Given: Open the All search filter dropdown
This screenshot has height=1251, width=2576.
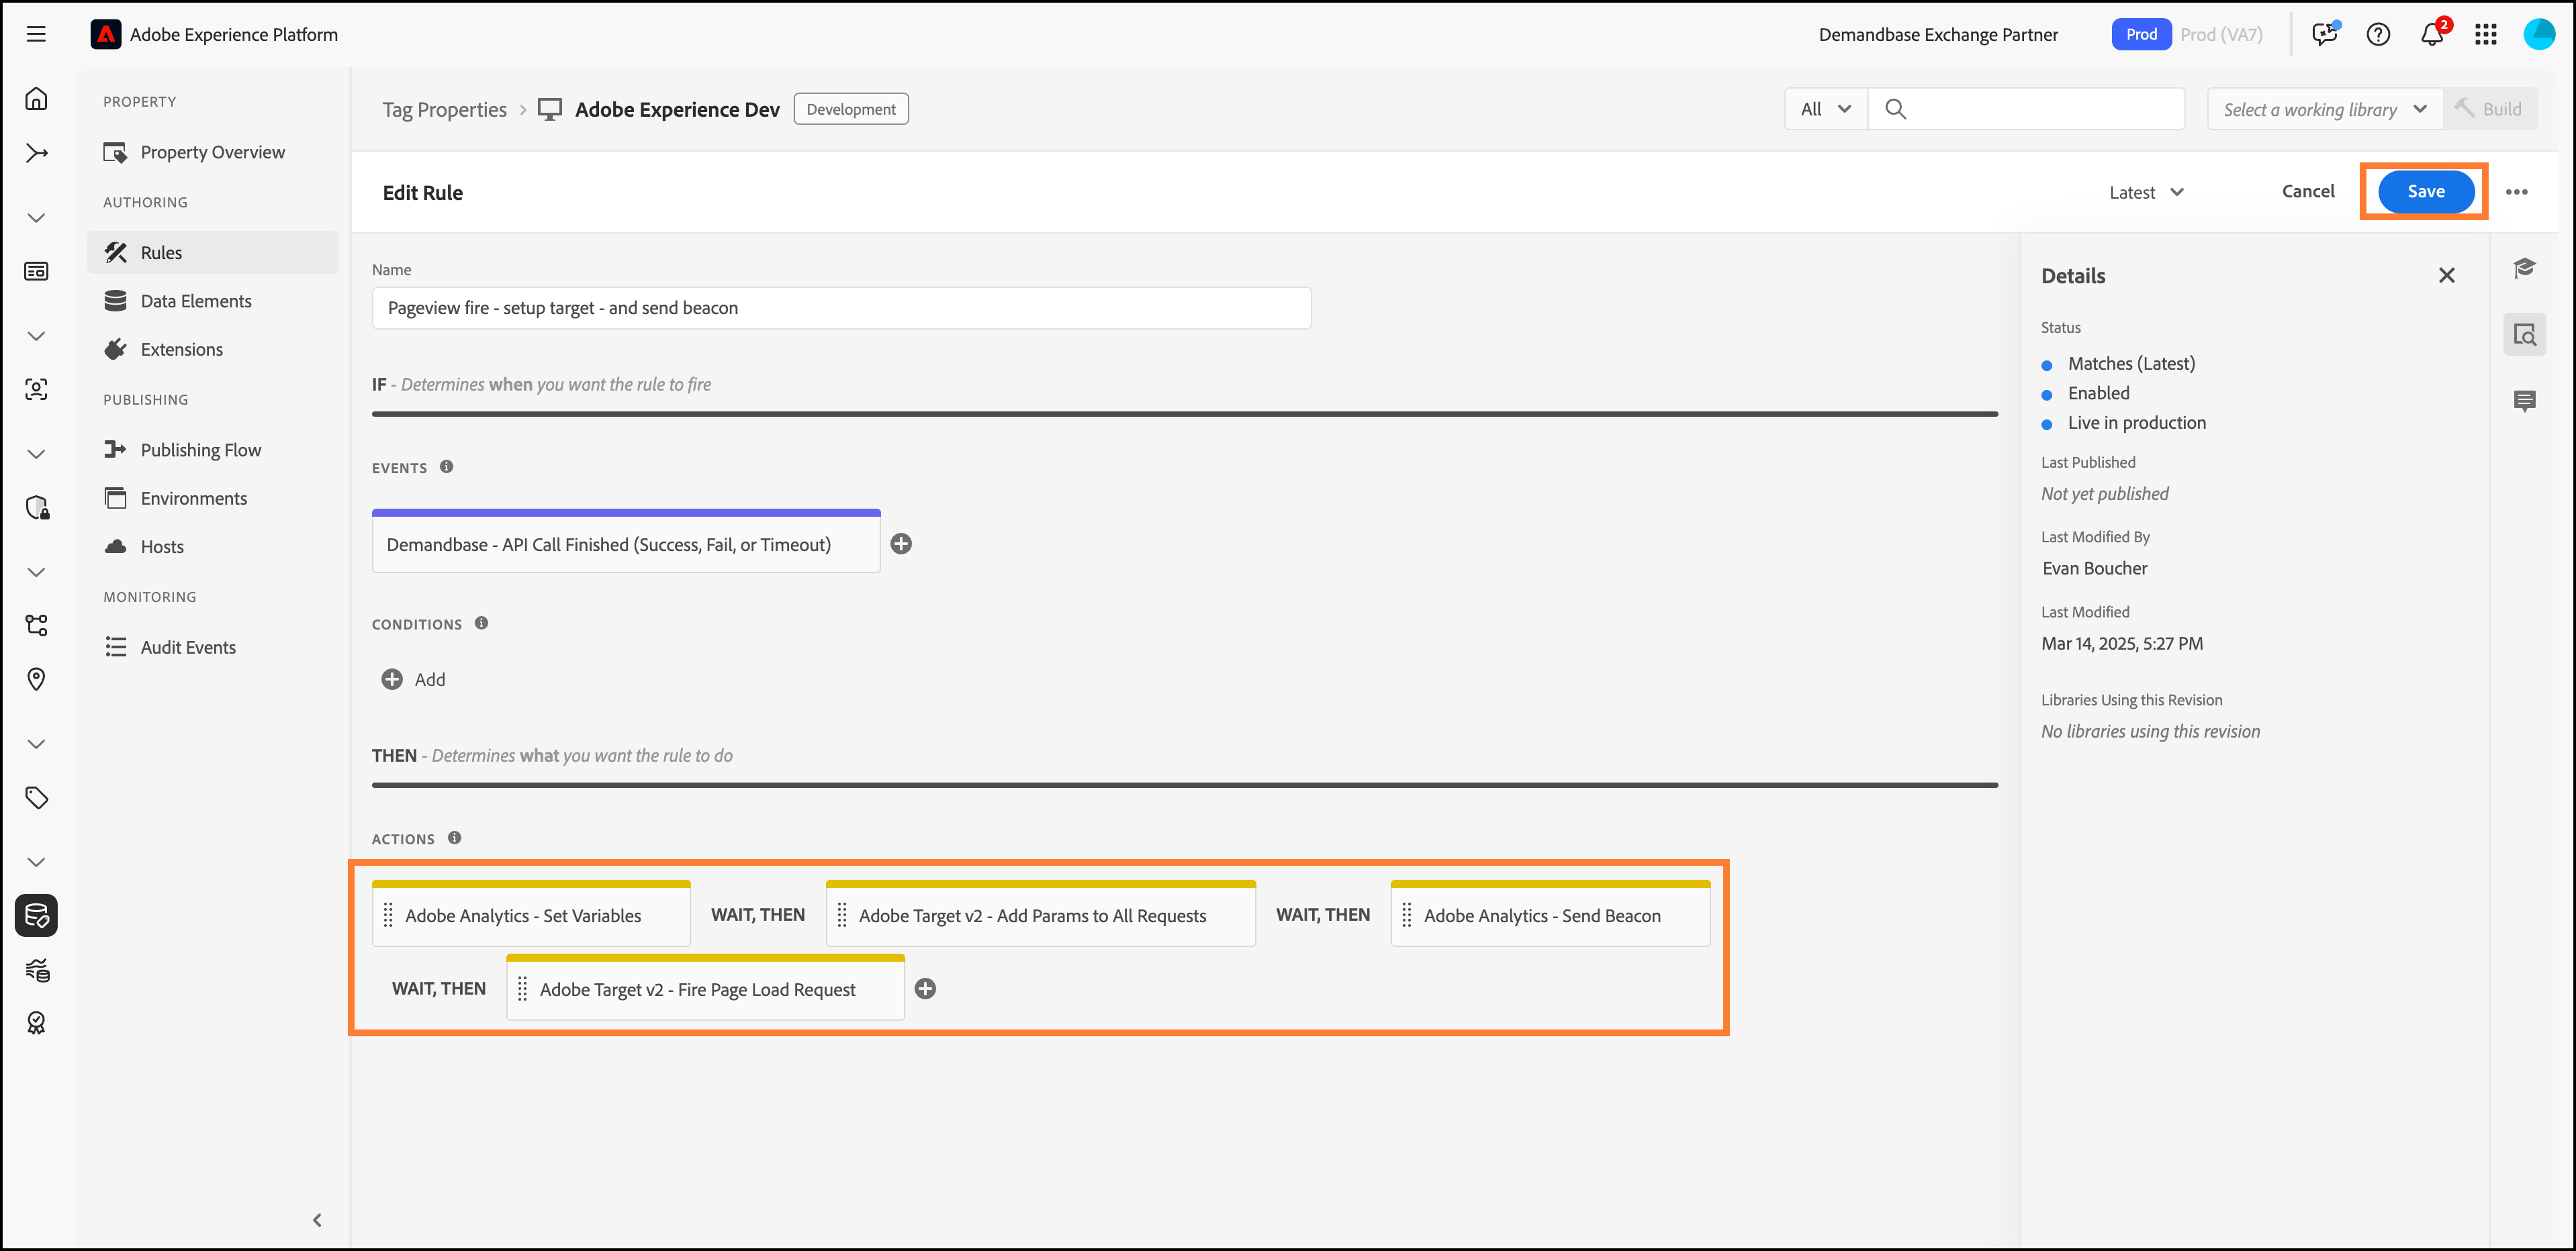Looking at the screenshot, I should [x=1825, y=110].
